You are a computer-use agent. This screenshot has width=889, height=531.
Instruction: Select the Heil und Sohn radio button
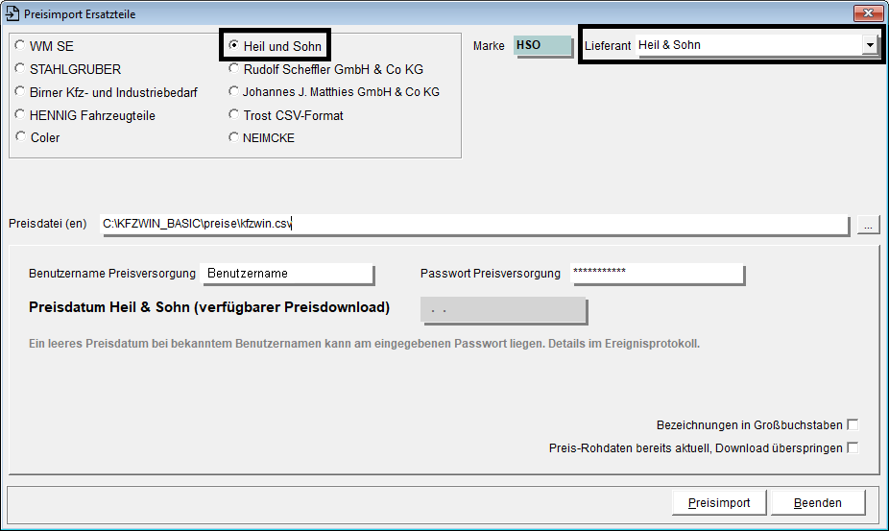(233, 45)
